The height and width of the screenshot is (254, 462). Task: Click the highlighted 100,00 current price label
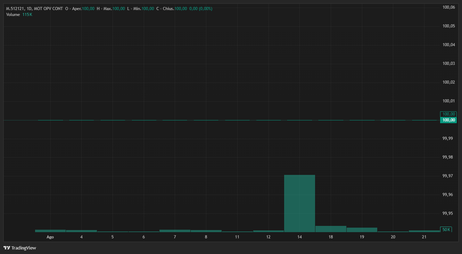pos(448,120)
